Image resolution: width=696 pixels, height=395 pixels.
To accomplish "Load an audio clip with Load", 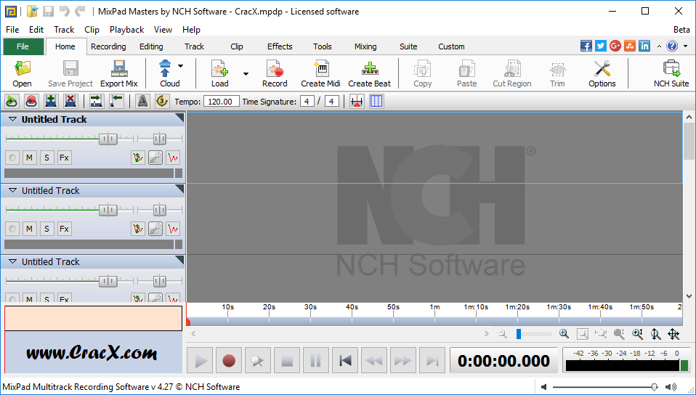I will [219, 73].
